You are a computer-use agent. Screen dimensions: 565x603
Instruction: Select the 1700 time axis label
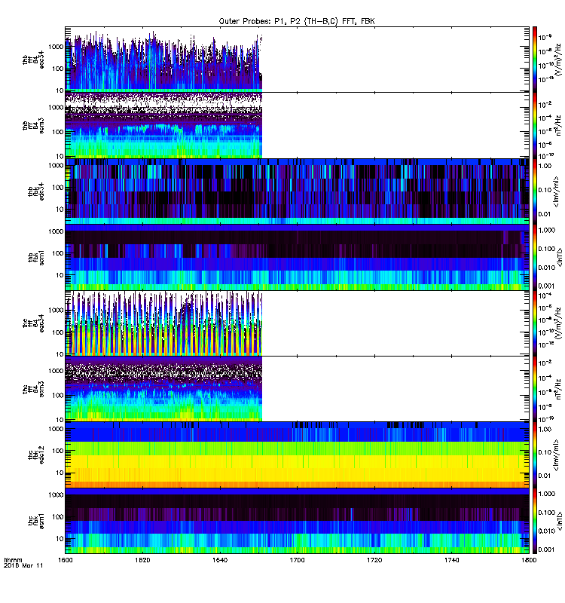tap(297, 560)
